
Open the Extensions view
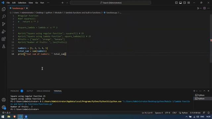point(4,39)
